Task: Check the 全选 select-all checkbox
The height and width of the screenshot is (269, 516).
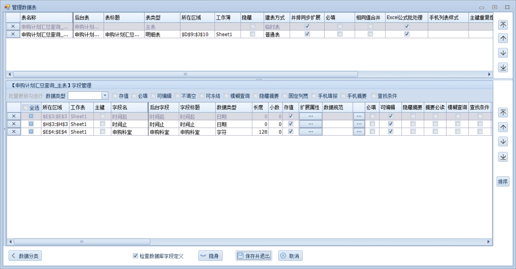Action: click(26, 108)
